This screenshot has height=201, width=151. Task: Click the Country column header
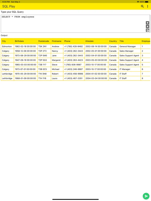click(113, 41)
